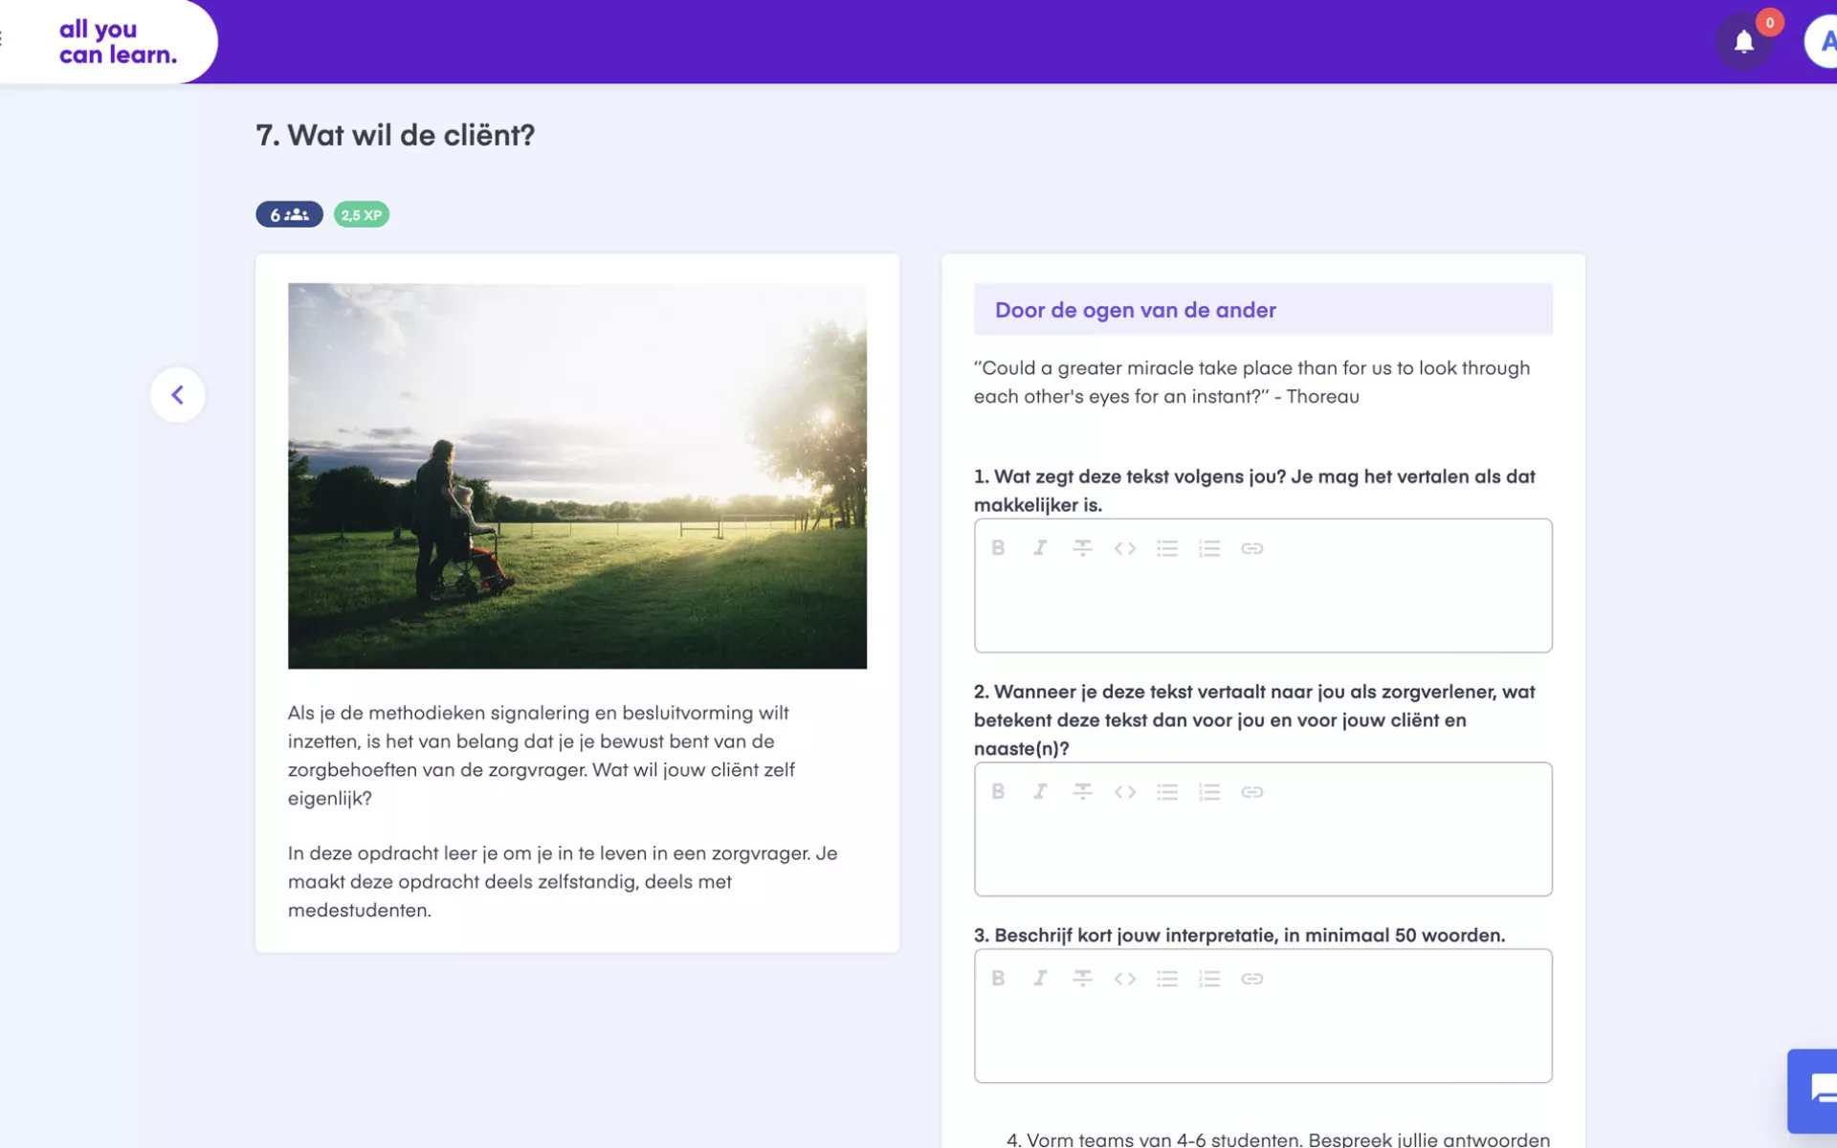Toggle italic in question 1 editor
Viewport: 1837px width, 1148px height.
(1040, 548)
